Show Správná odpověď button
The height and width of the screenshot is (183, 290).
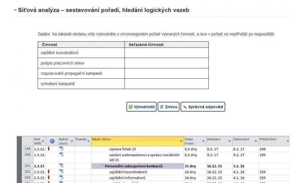pos(203,107)
